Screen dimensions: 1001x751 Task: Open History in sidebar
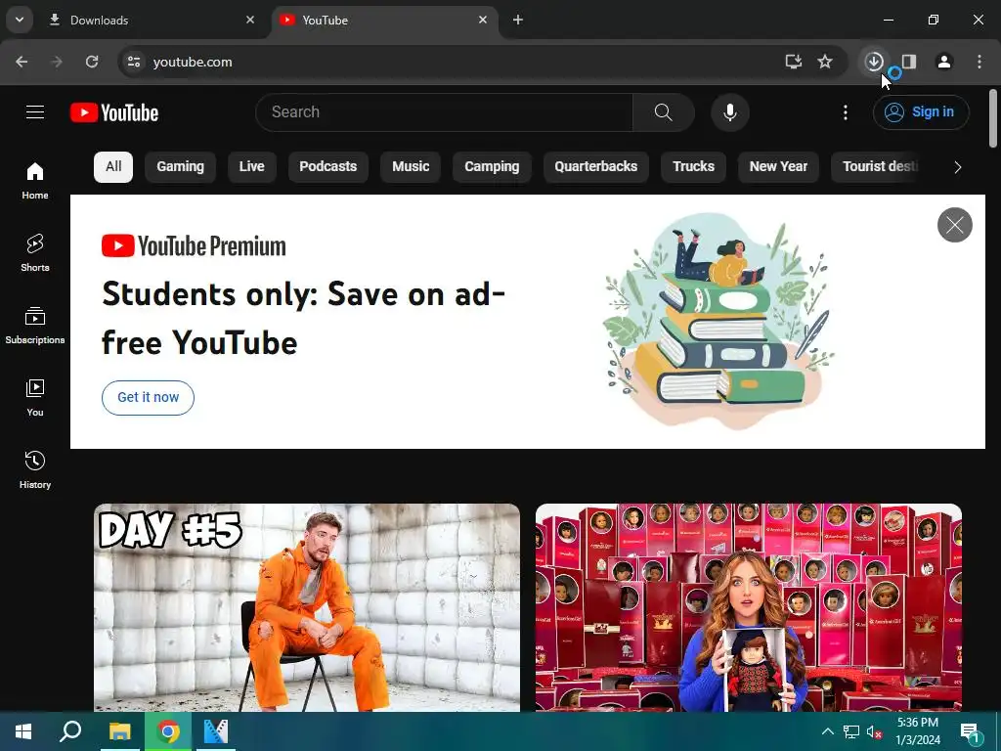(x=35, y=469)
